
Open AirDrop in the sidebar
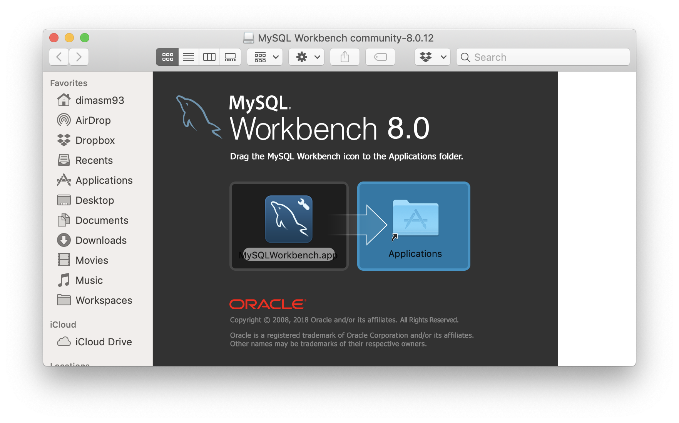84,120
